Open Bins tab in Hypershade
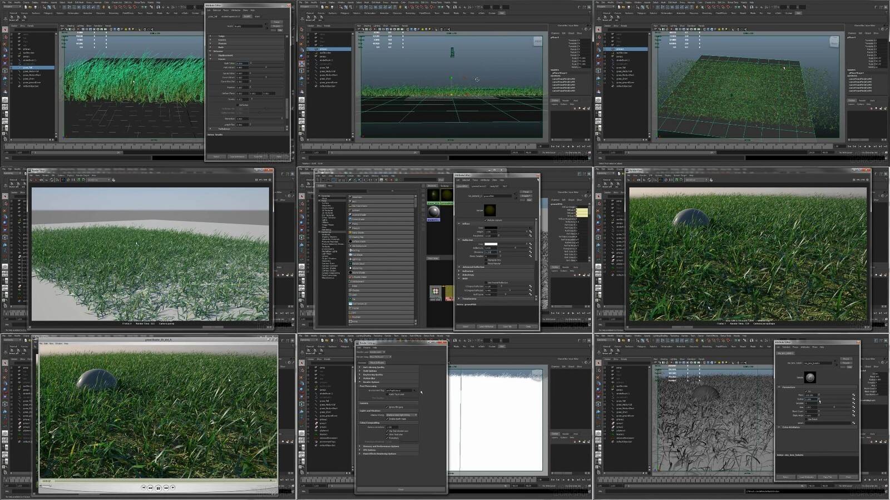 (330, 186)
